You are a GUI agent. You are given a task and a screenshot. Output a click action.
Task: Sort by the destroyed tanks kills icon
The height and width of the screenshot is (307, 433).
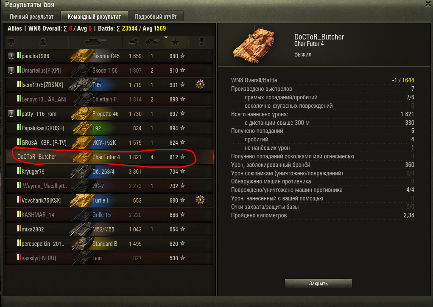pyautogui.click(x=152, y=42)
